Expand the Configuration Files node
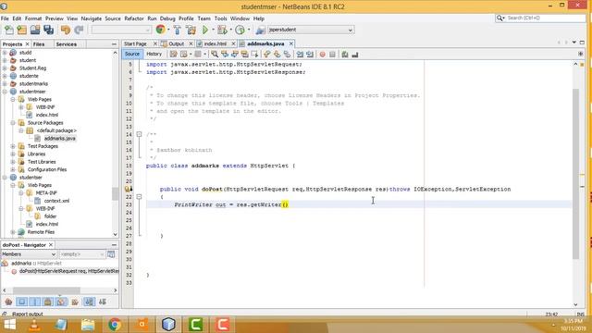 point(13,169)
